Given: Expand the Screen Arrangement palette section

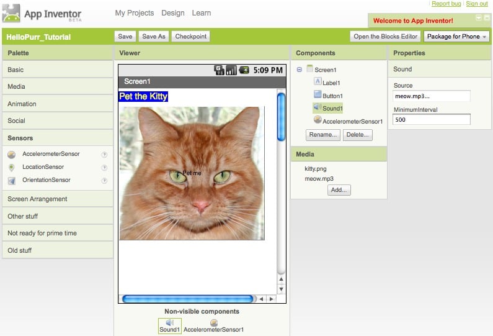Looking at the screenshot, I should pyautogui.click(x=58, y=199).
